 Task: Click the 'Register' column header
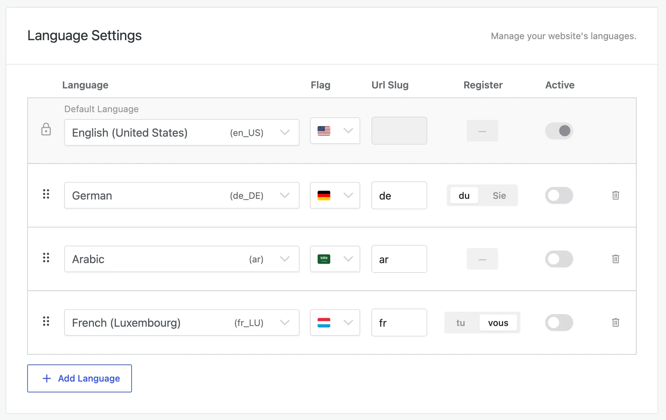pos(483,85)
